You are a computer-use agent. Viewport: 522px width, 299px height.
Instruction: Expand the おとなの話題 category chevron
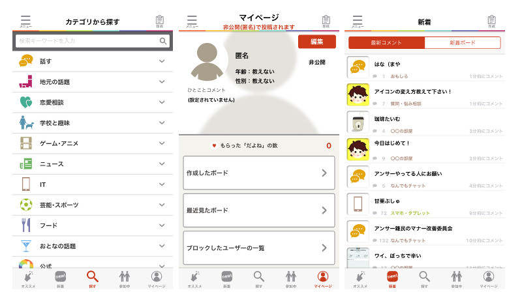pyautogui.click(x=162, y=246)
